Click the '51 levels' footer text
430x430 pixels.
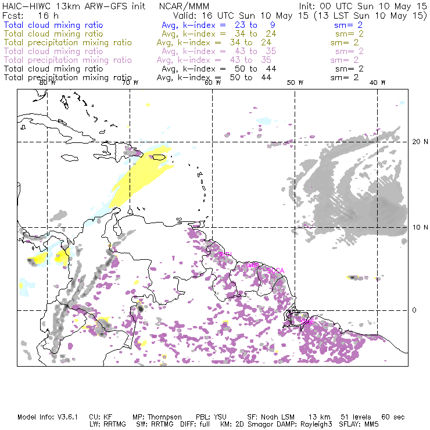[x=356, y=417]
